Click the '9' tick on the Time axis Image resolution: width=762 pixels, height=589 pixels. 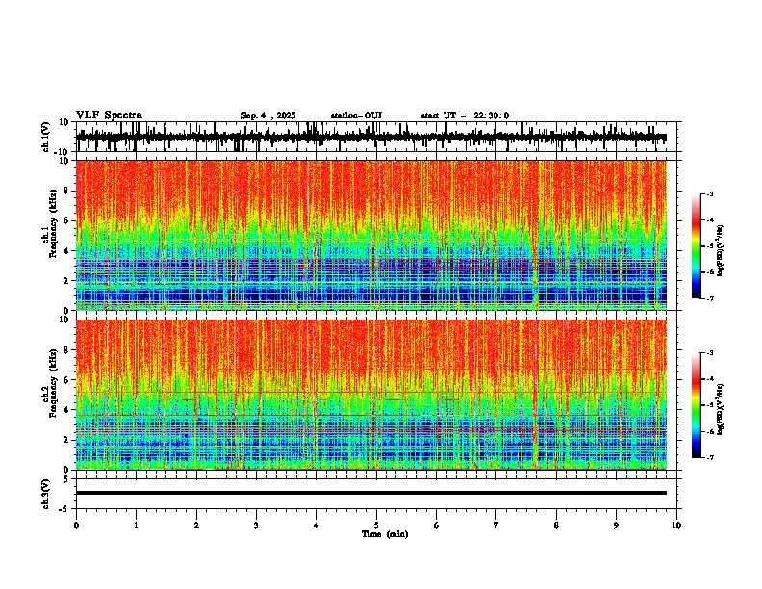(616, 525)
